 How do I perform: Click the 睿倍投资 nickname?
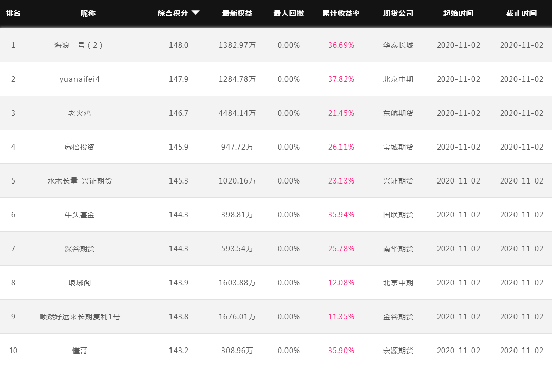coord(80,147)
